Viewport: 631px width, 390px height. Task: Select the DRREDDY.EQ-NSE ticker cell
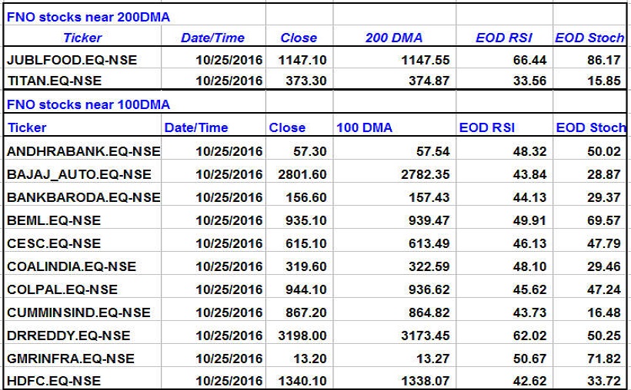68,335
